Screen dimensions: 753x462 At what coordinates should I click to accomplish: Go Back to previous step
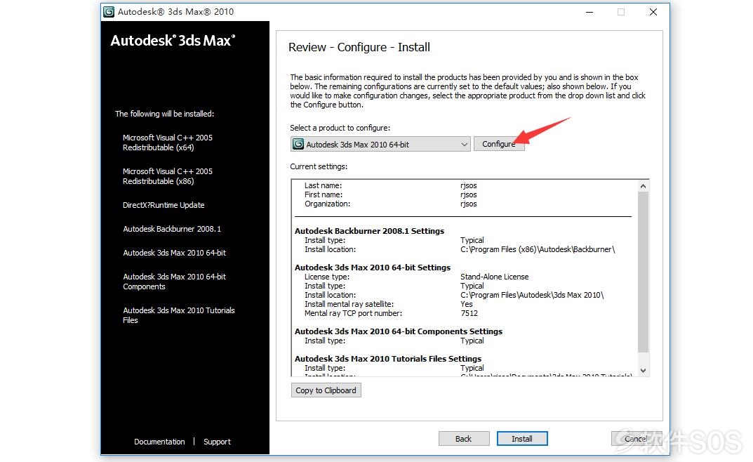coord(464,438)
